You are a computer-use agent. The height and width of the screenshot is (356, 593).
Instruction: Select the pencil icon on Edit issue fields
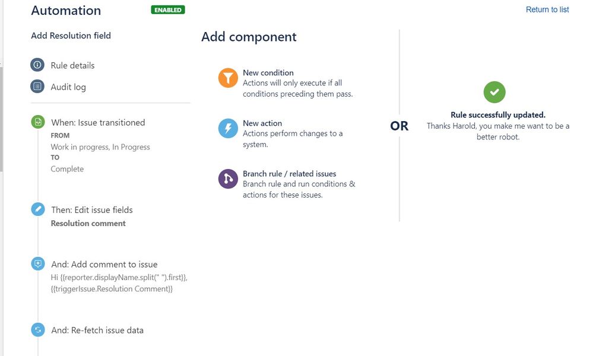click(38, 209)
